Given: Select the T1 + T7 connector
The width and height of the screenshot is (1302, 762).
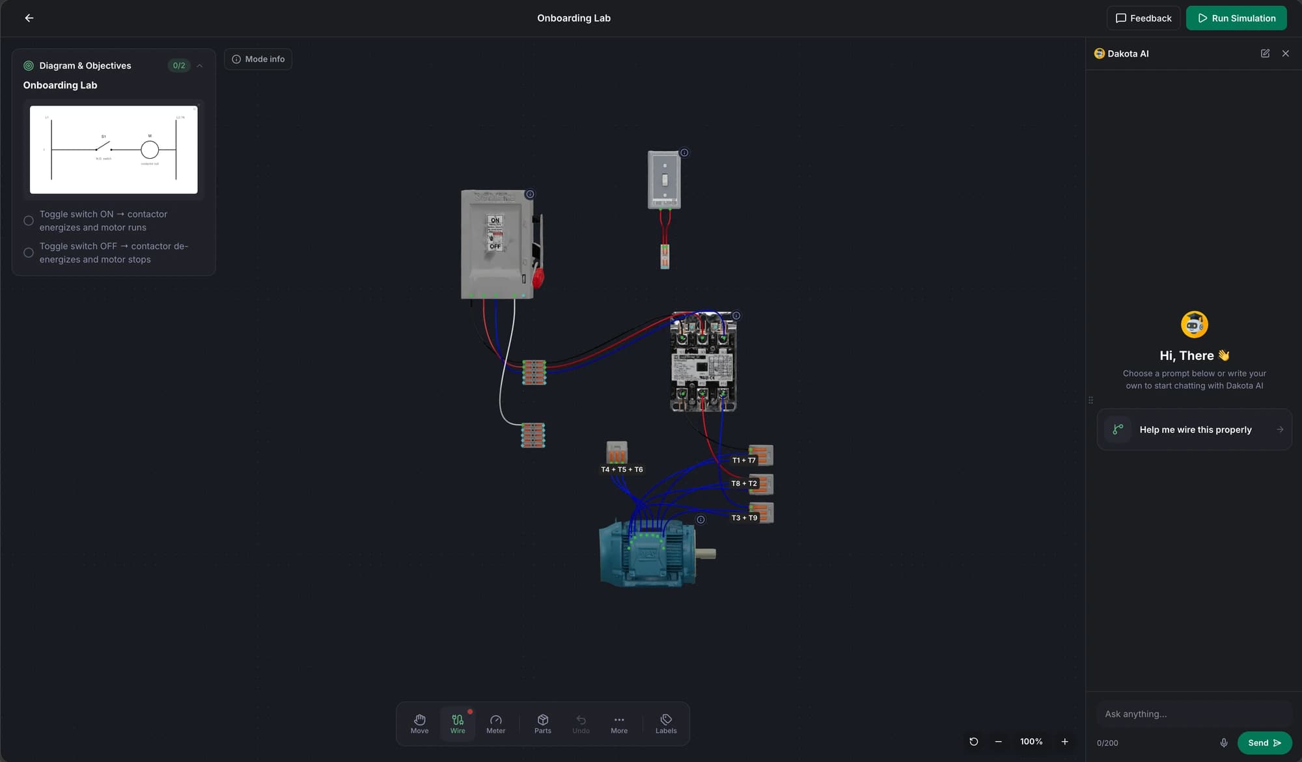Looking at the screenshot, I should (x=761, y=455).
